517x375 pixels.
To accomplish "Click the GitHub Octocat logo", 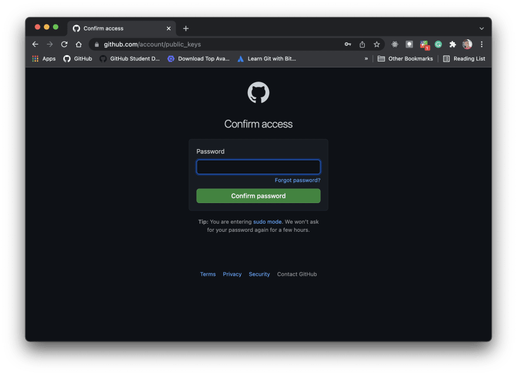I will point(258,93).
